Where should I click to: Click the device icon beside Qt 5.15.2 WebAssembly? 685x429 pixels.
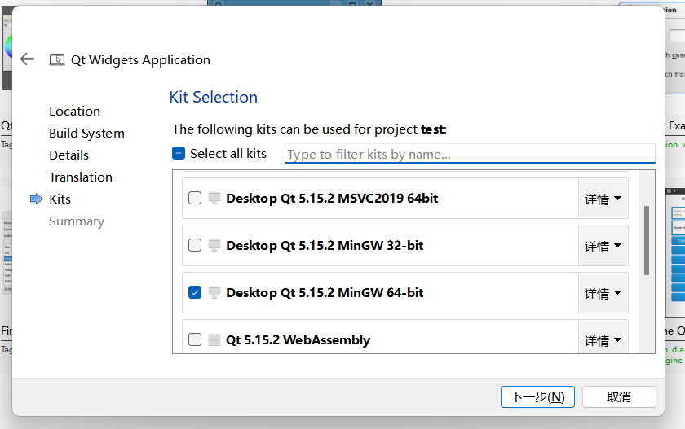pyautogui.click(x=215, y=339)
